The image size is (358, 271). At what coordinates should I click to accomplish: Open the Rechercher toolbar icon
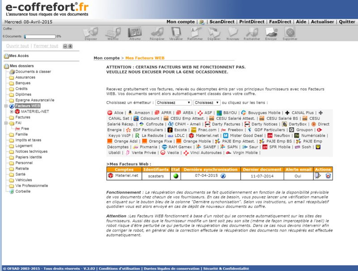[251, 32]
